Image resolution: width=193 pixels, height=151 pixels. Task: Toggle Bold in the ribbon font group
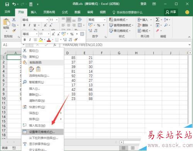pos(24,25)
